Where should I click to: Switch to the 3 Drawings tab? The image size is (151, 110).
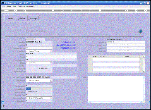(33, 19)
